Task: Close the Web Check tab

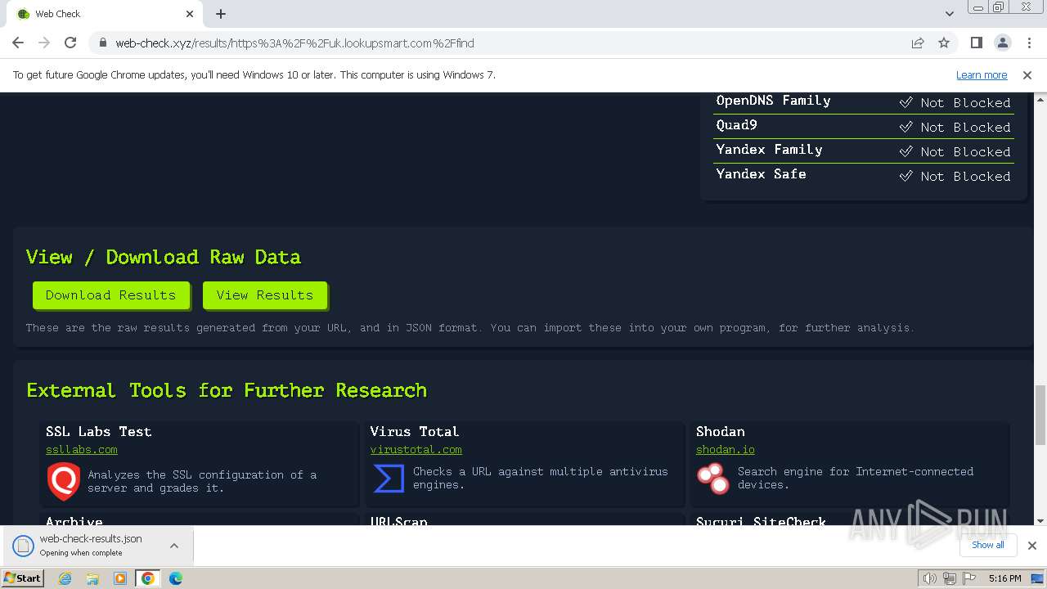Action: click(x=190, y=14)
